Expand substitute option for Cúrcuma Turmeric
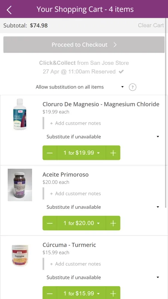The image size is (168, 299). click(x=103, y=278)
